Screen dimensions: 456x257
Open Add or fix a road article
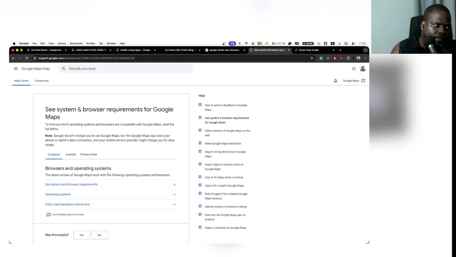tap(224, 186)
